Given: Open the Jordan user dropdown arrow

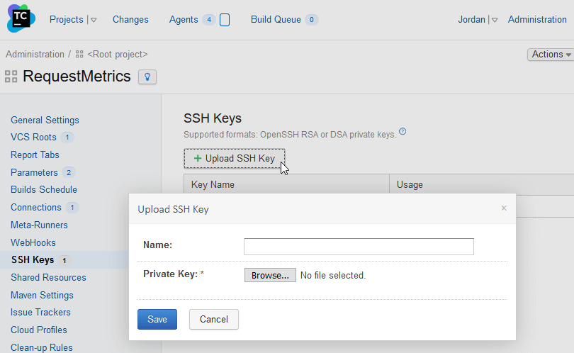Looking at the screenshot, I should point(495,20).
